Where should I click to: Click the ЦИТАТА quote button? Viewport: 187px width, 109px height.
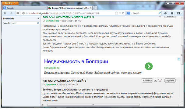[170, 81]
